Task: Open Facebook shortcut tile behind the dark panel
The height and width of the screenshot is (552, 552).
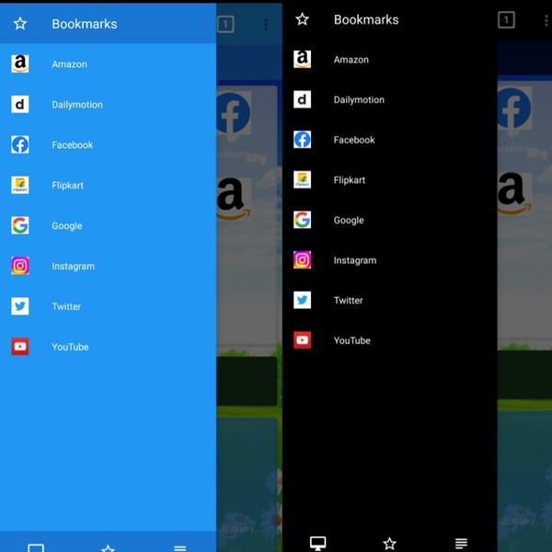Action: (x=514, y=109)
